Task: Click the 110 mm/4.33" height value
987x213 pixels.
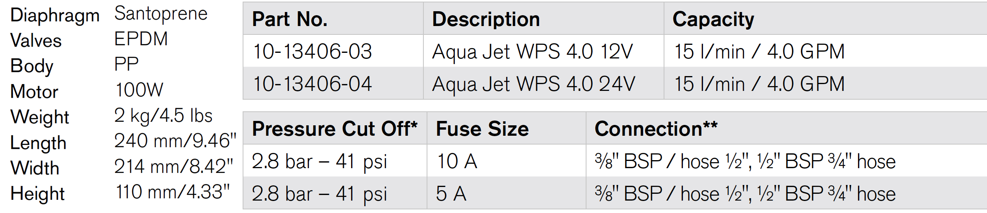Action: click(x=173, y=192)
